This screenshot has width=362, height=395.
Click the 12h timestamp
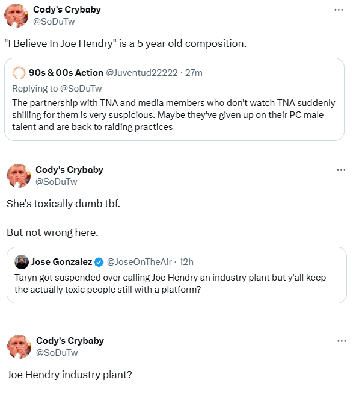pos(185,262)
